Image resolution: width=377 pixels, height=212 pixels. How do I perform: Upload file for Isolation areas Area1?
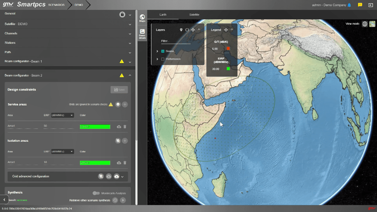point(119,163)
